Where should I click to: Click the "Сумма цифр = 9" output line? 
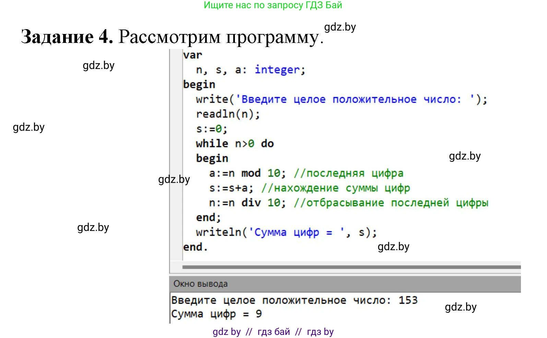(216, 314)
